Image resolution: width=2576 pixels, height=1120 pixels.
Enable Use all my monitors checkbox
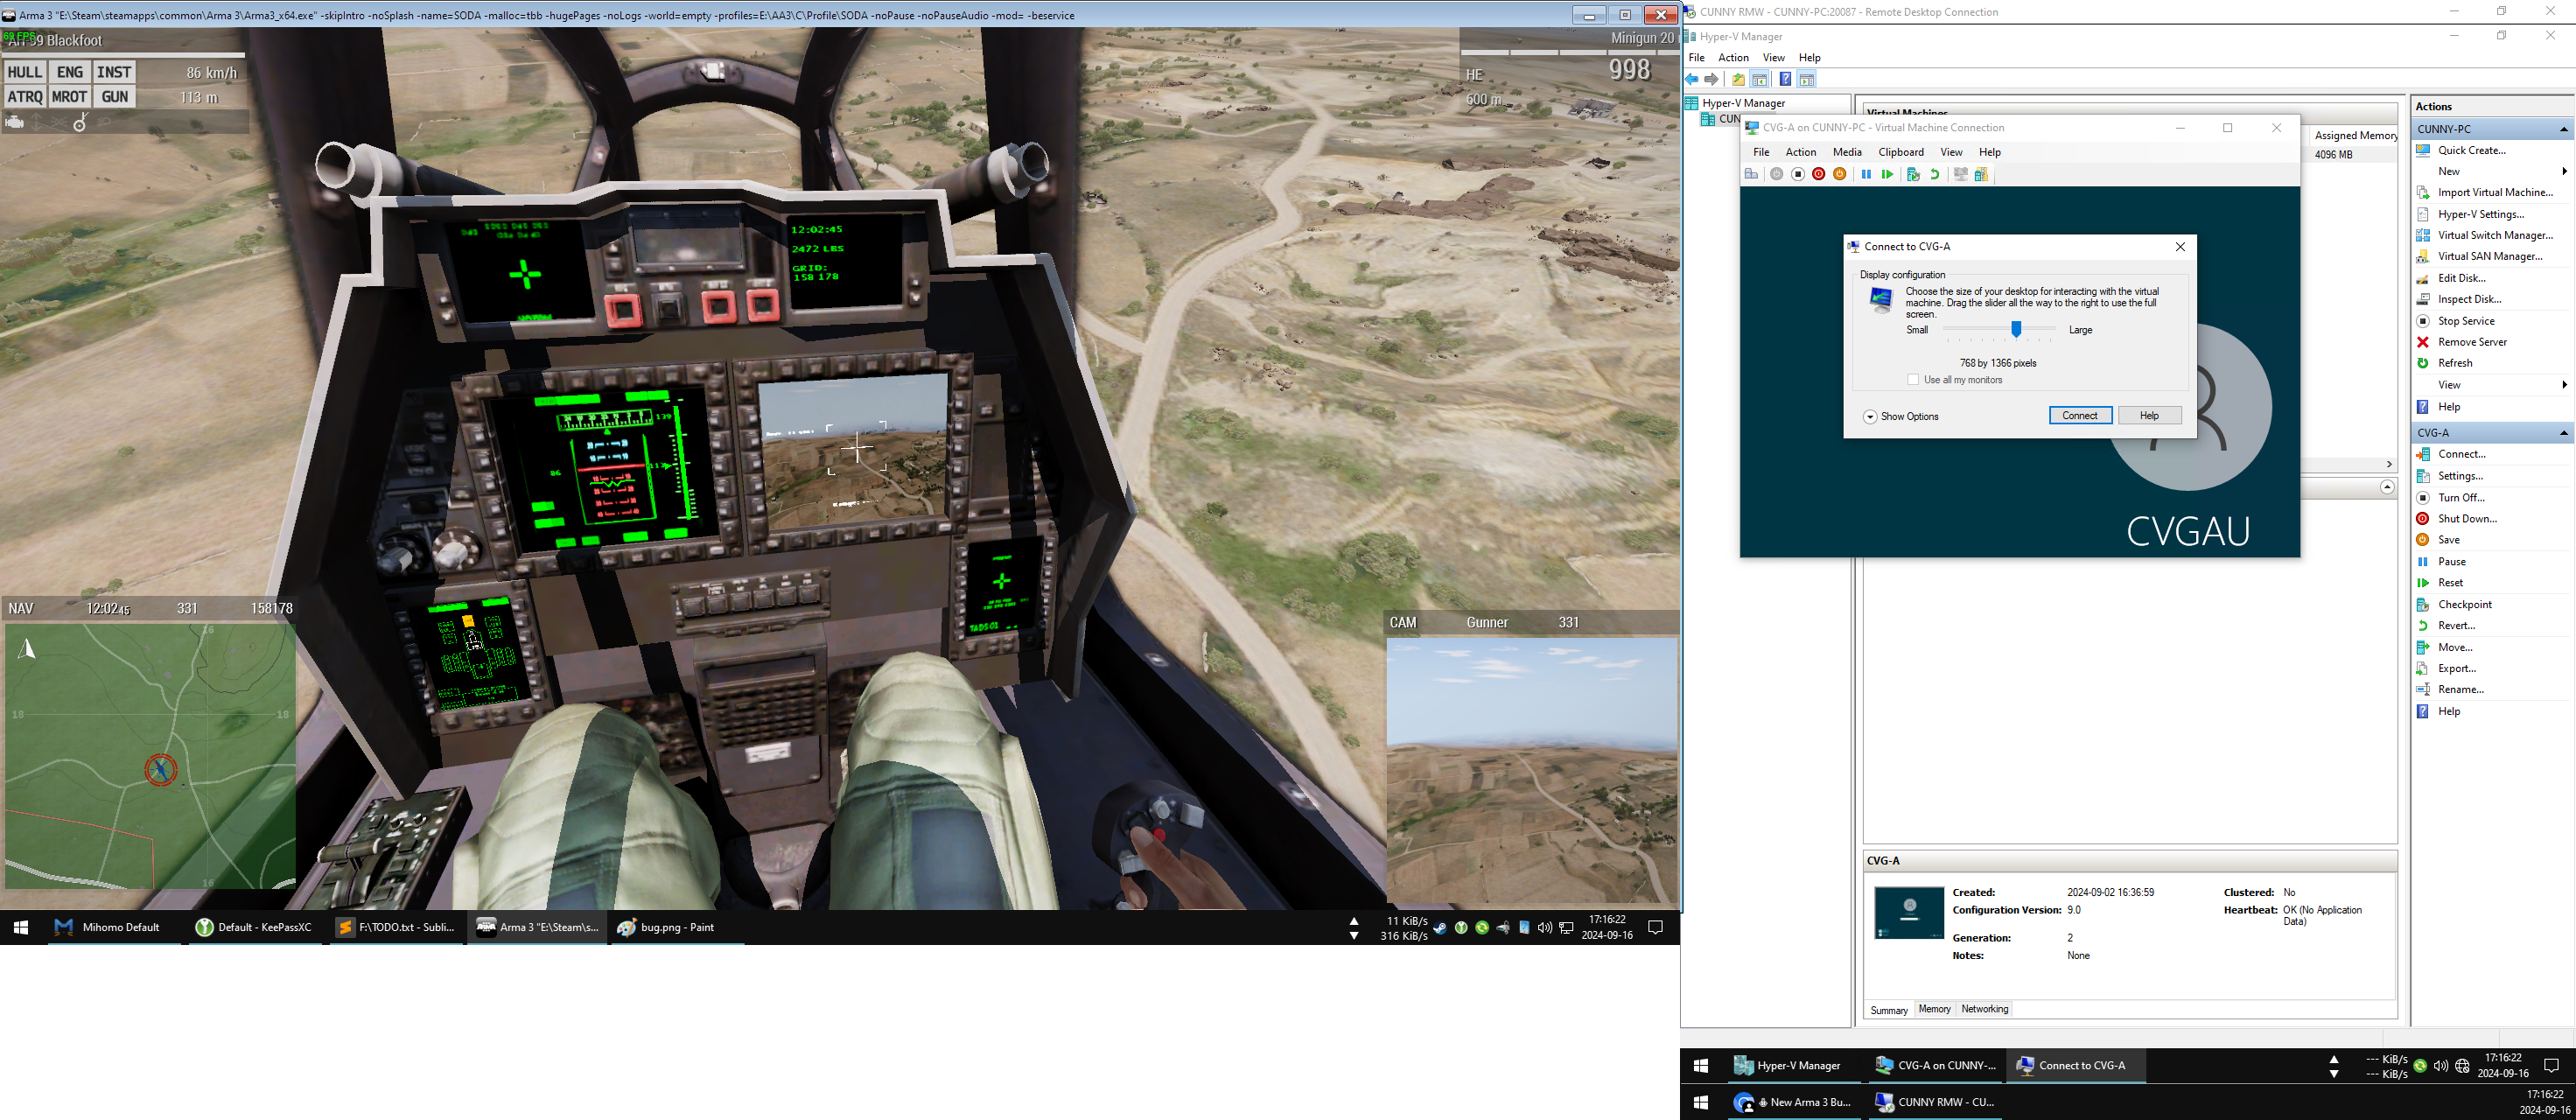(x=1913, y=380)
